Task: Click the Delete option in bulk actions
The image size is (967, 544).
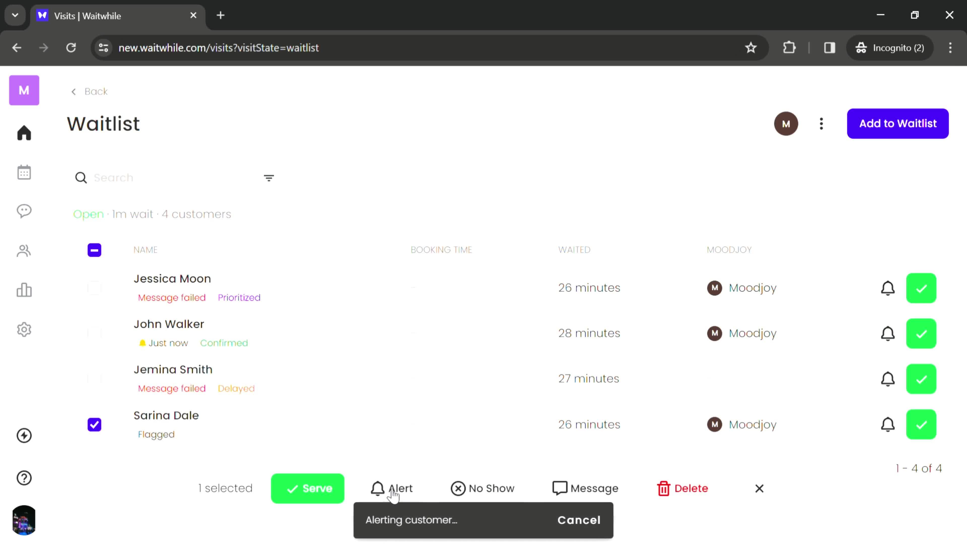Action: click(683, 488)
